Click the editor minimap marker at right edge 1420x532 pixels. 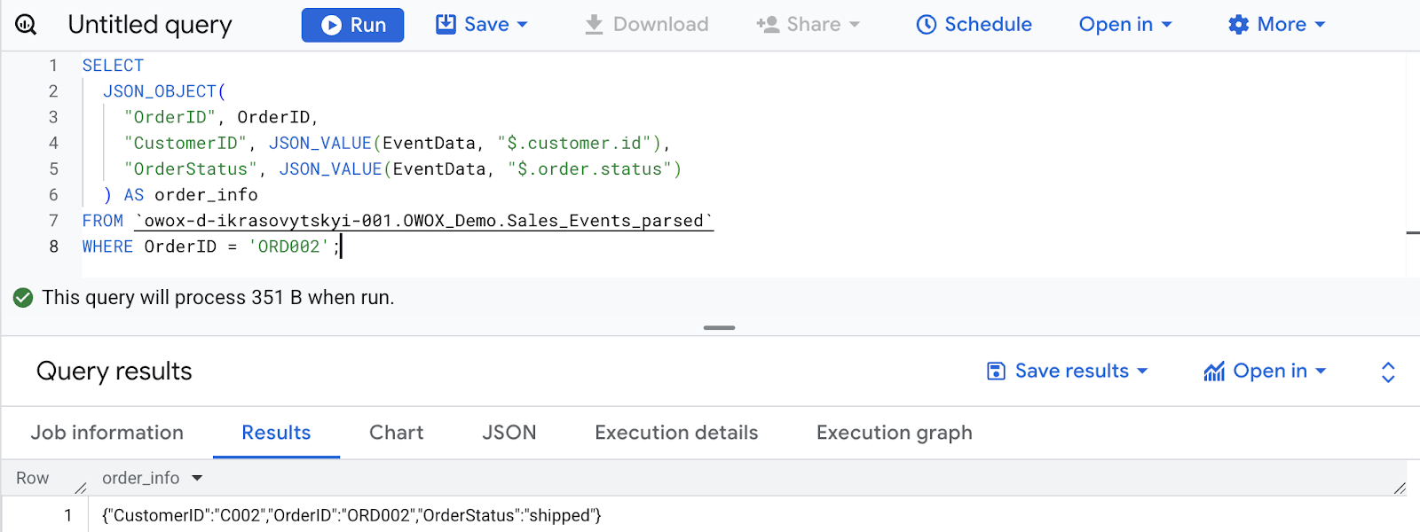tap(1413, 233)
